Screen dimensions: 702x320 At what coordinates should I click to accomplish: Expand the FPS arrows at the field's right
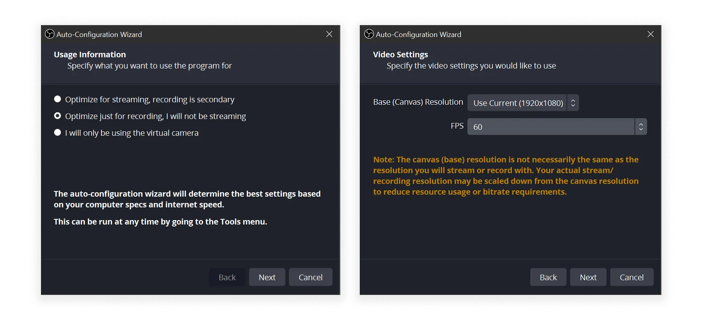click(x=641, y=127)
